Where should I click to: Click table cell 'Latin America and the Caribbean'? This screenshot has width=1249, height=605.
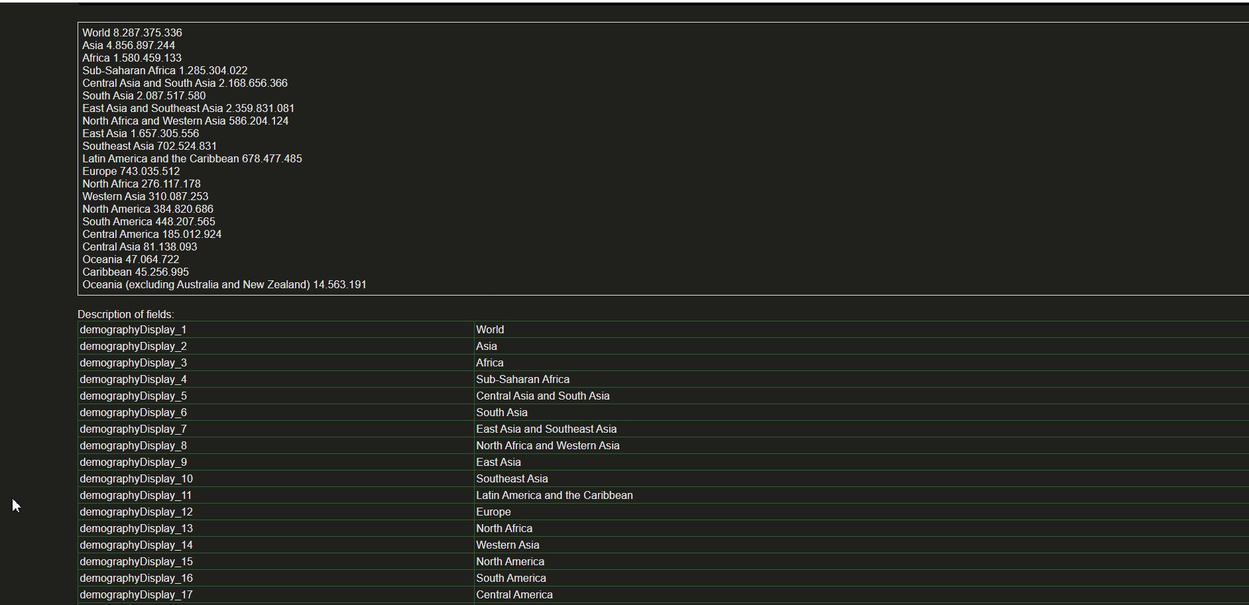(862, 495)
